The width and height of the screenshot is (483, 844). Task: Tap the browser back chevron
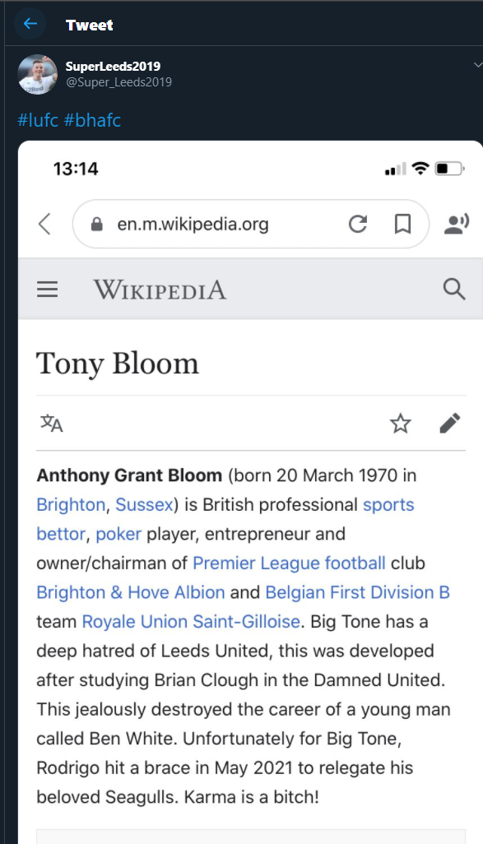[x=44, y=224]
